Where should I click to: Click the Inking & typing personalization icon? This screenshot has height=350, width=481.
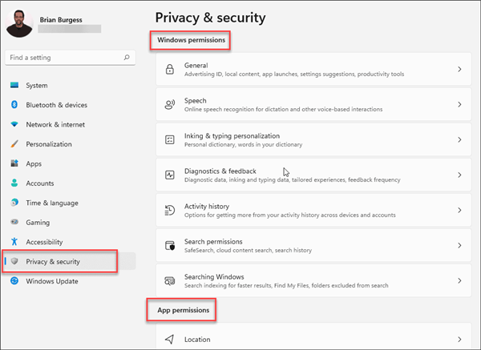click(x=169, y=139)
